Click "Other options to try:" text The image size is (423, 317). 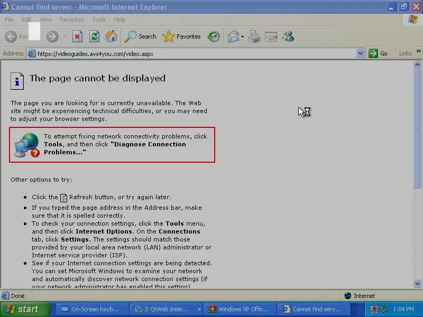click(41, 180)
